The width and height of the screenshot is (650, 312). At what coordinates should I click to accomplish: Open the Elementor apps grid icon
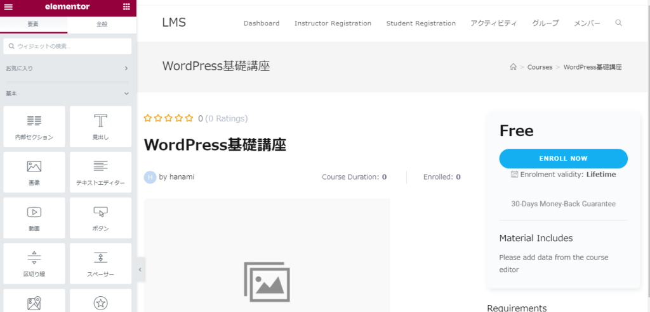(126, 7)
